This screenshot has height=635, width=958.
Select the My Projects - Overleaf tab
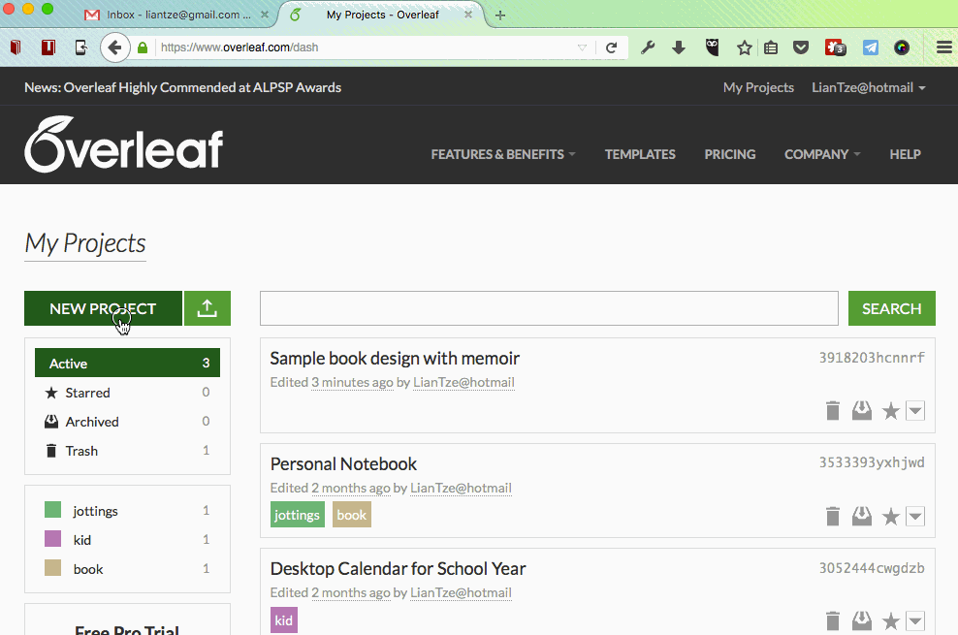coord(382,15)
